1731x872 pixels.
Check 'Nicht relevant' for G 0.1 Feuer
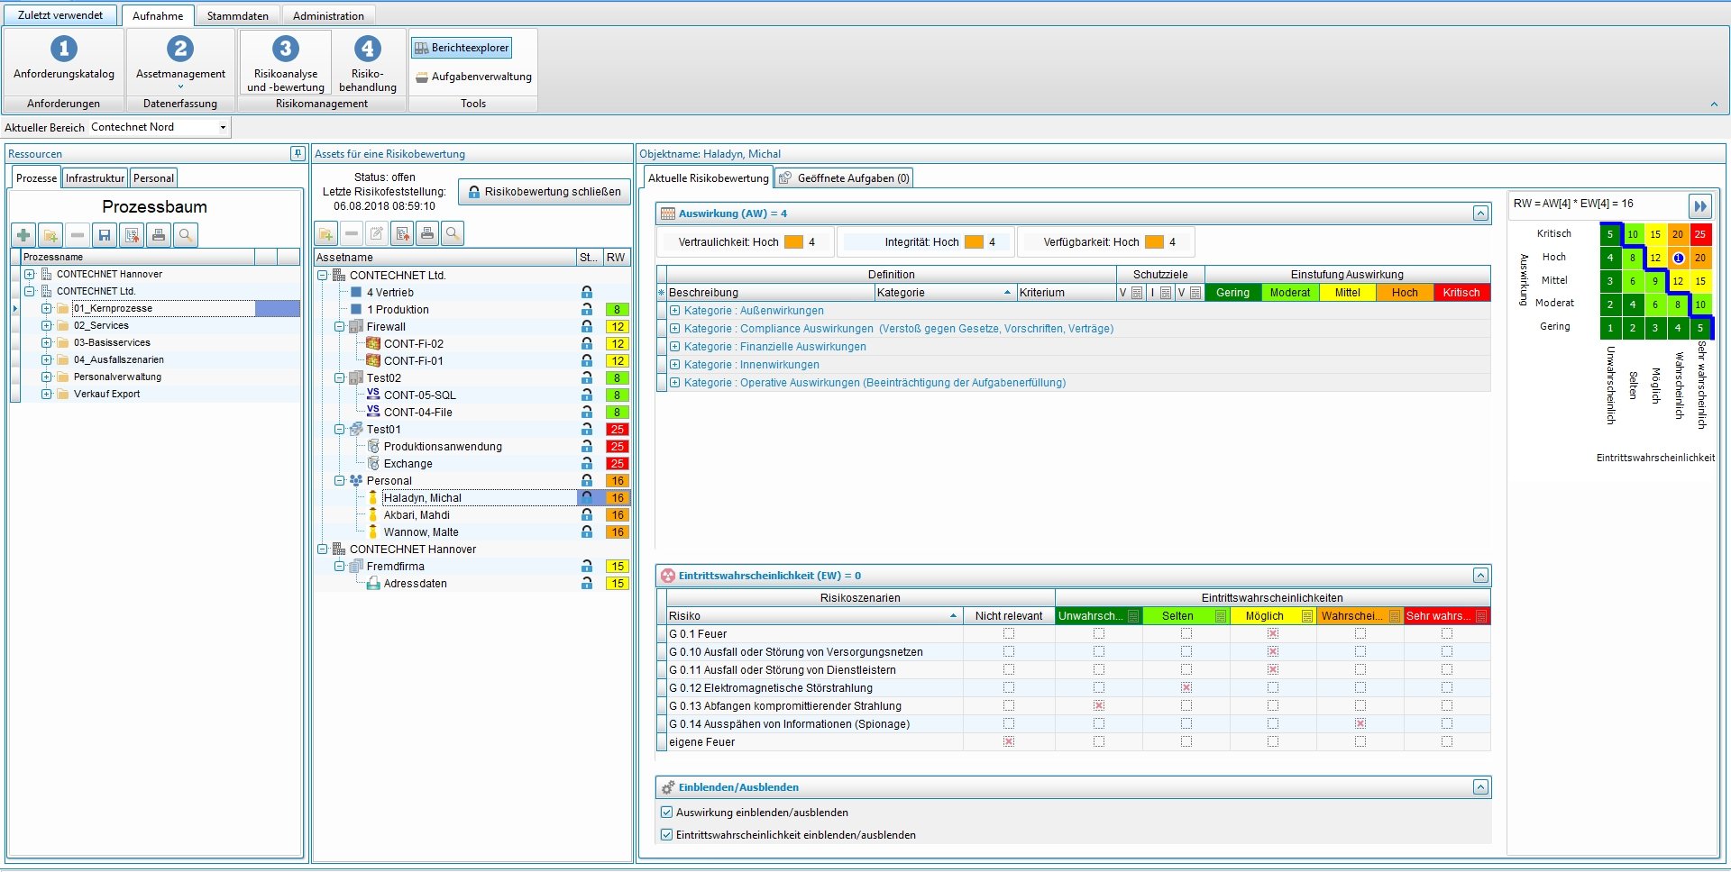1009,634
